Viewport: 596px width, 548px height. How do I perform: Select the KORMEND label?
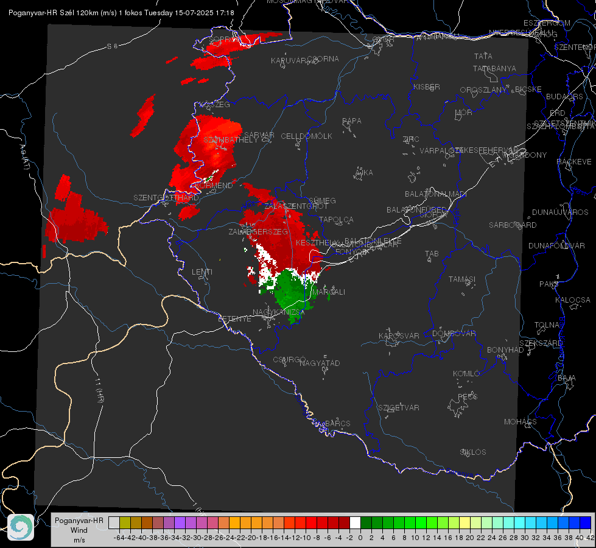pyautogui.click(x=214, y=186)
